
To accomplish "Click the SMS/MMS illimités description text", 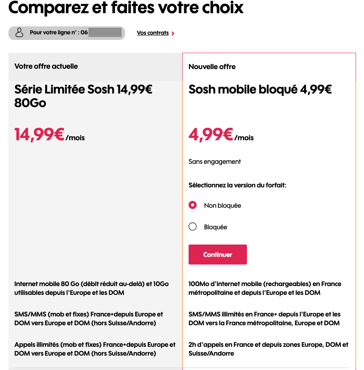I will coord(265,318).
